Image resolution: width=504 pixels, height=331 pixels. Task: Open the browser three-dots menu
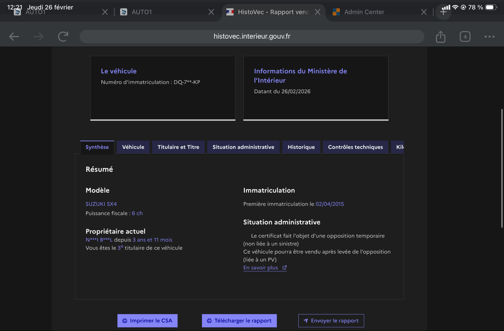(489, 37)
